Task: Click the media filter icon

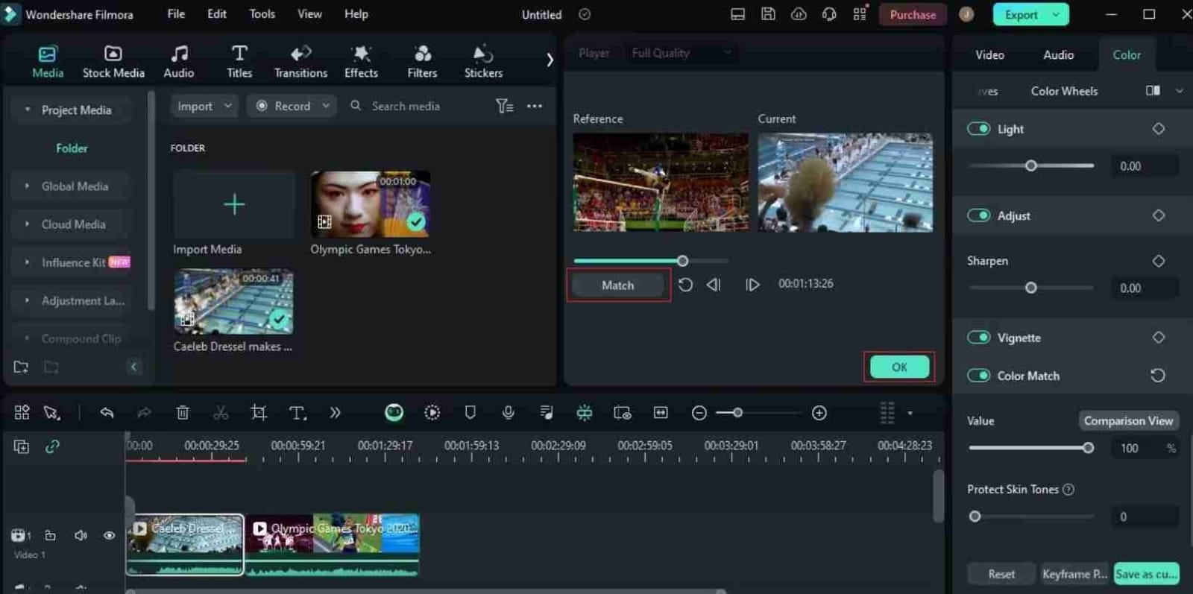Action: [x=504, y=107]
